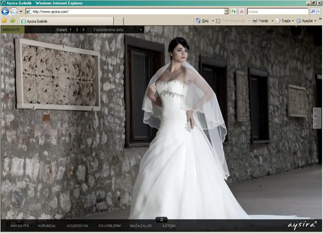Click the browser Back arrow button
323x234 pixels.
(5, 12)
